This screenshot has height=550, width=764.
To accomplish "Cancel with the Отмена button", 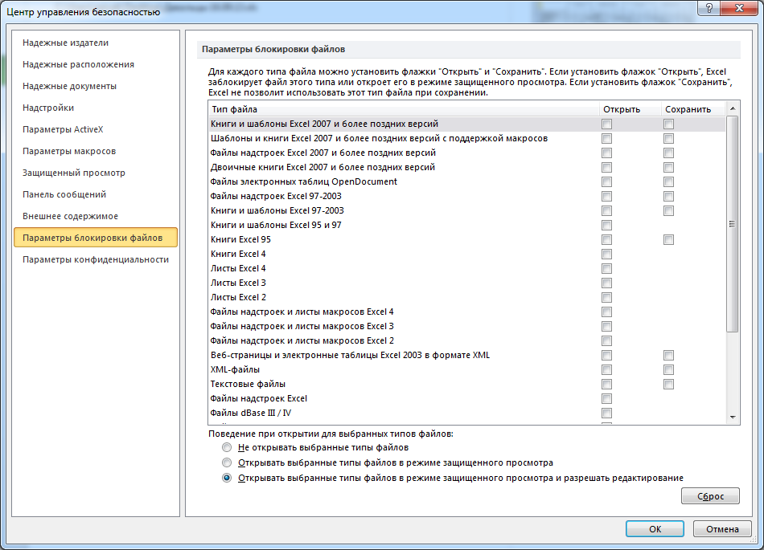I will (x=722, y=529).
